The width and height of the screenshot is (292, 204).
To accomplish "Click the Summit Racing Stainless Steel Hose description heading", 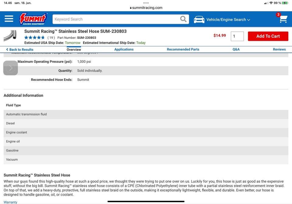I will point(37,175).
